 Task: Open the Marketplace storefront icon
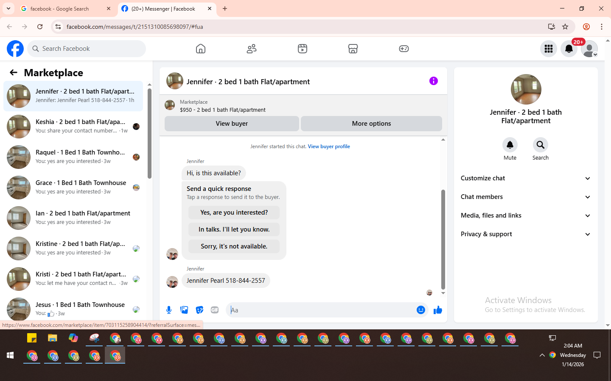[353, 49]
